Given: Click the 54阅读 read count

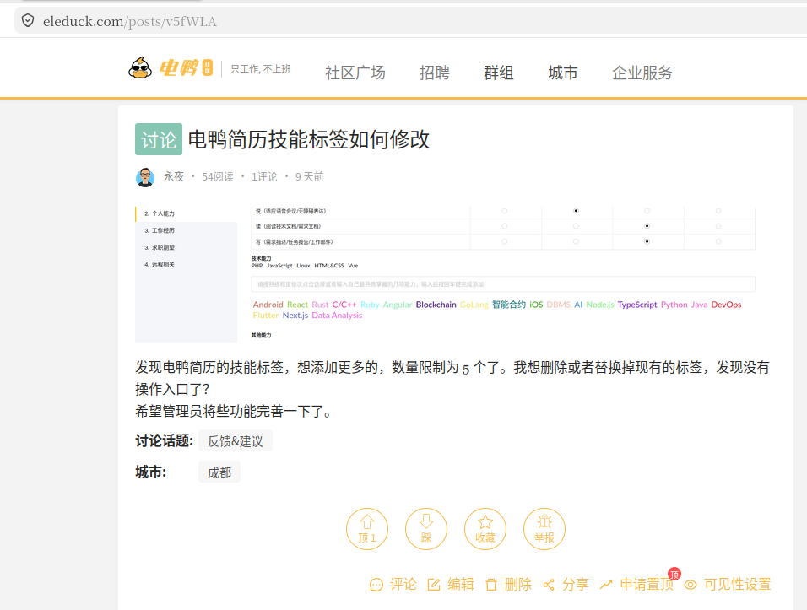Looking at the screenshot, I should pyautogui.click(x=218, y=177).
